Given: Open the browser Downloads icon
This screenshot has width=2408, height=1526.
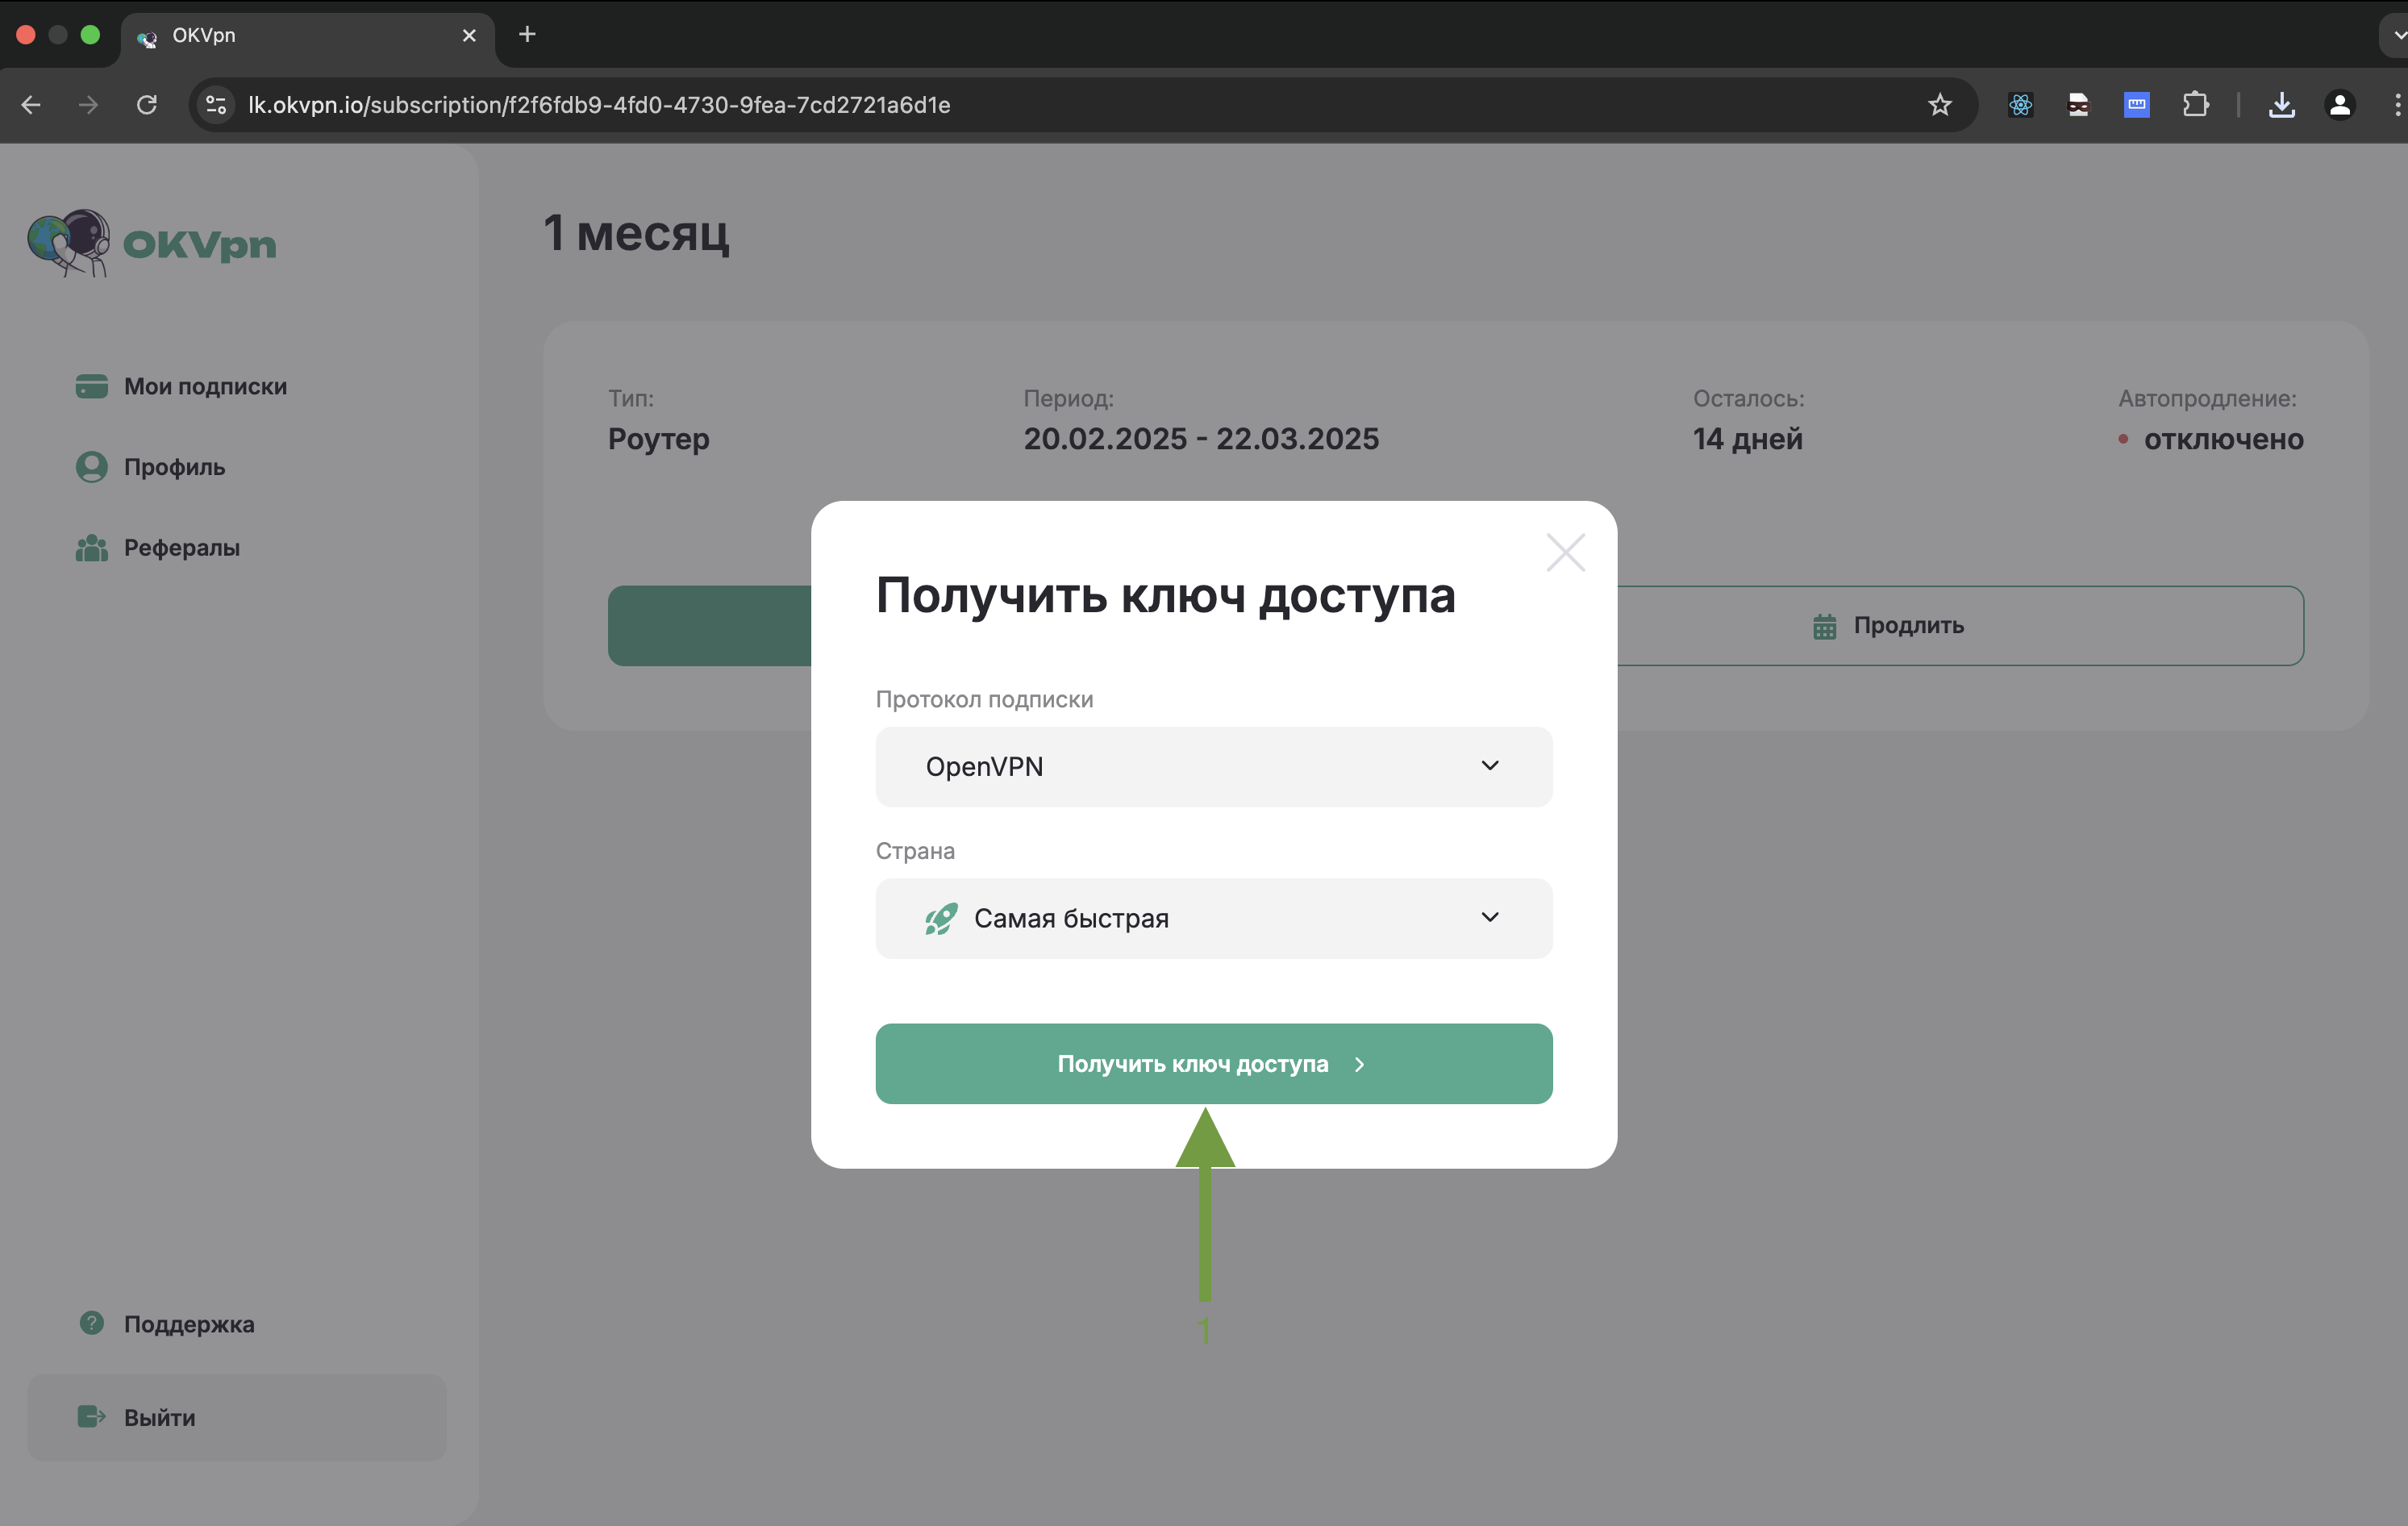Looking at the screenshot, I should click(x=2282, y=104).
